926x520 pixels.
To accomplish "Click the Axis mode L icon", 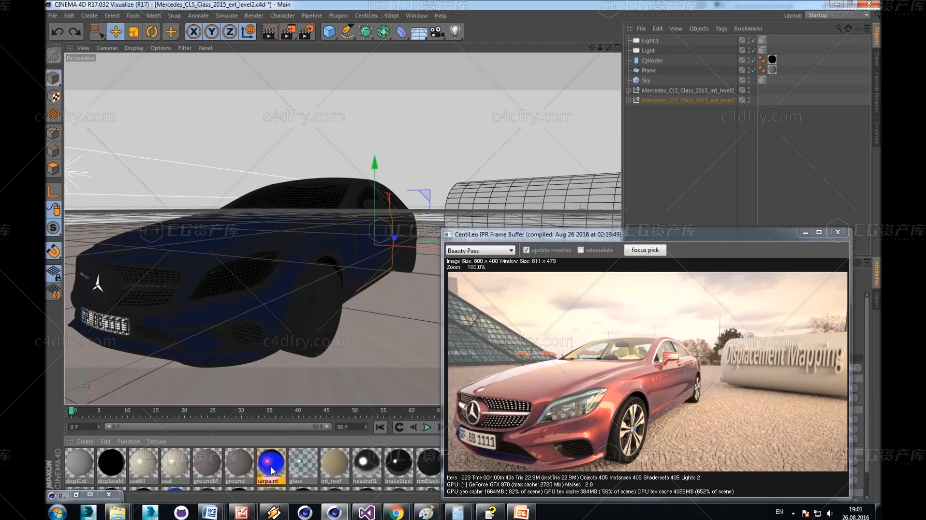I will [54, 192].
